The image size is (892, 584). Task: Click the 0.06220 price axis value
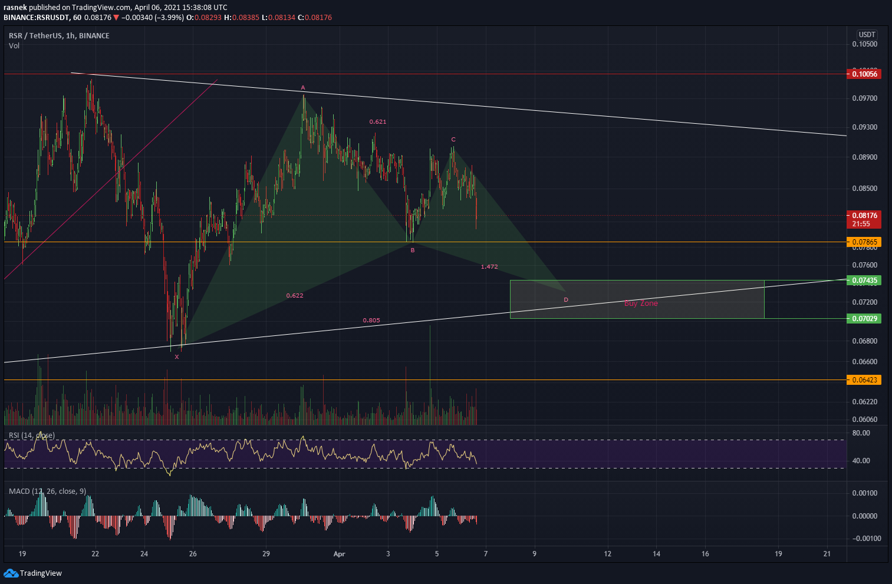click(865, 402)
